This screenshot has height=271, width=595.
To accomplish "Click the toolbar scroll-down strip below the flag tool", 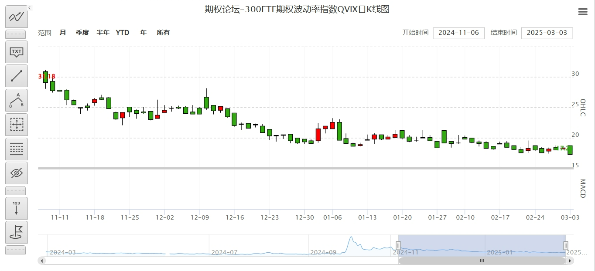I will coord(16,250).
